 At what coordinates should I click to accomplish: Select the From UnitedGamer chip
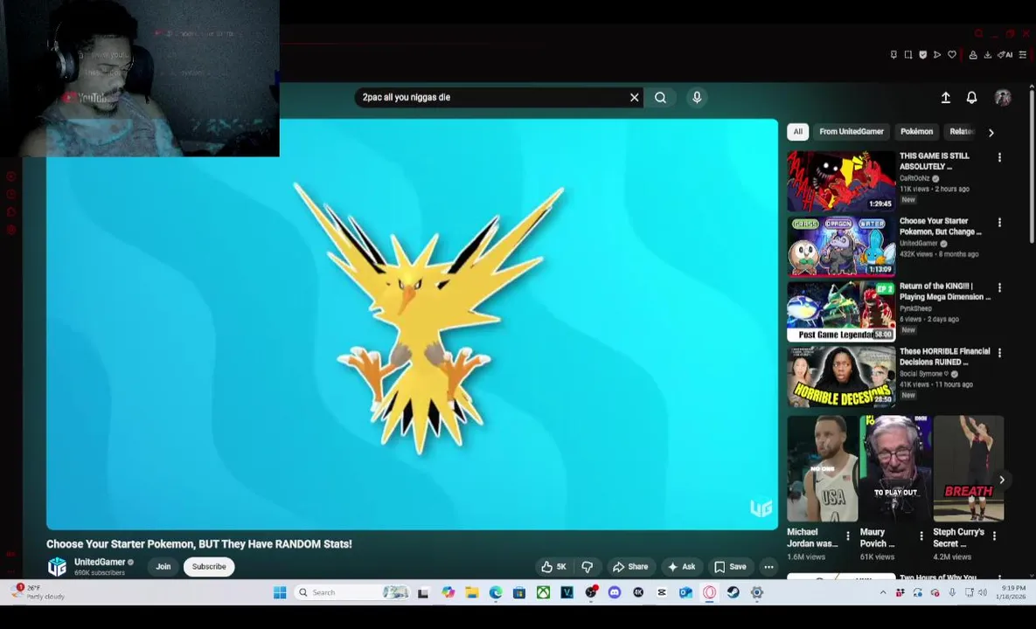[x=852, y=131]
